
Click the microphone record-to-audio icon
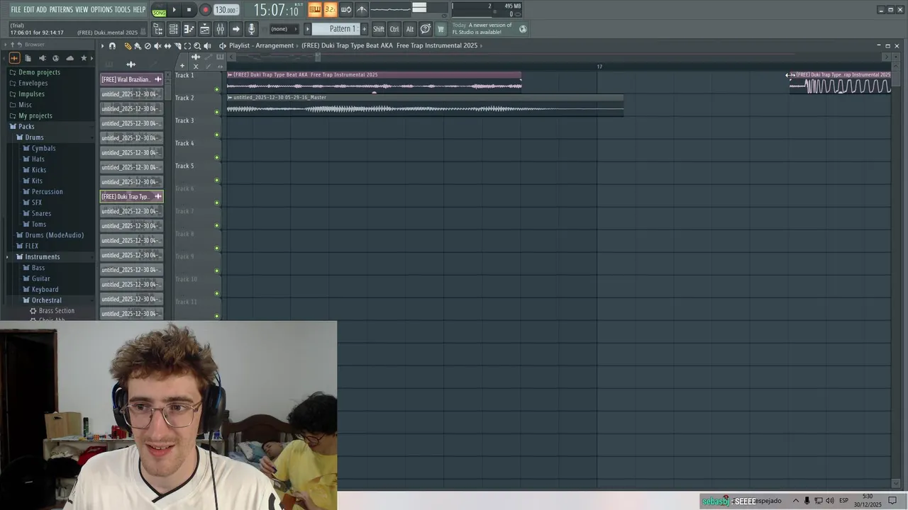coord(251,29)
